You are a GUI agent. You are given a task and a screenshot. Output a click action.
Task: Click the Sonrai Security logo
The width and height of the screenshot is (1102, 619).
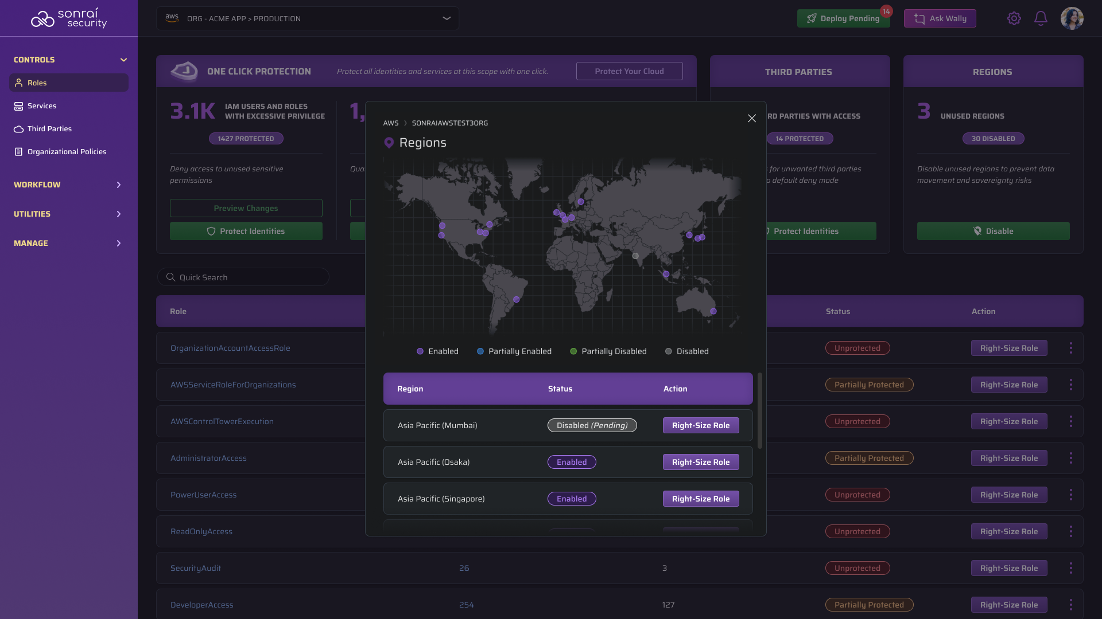[x=69, y=18]
